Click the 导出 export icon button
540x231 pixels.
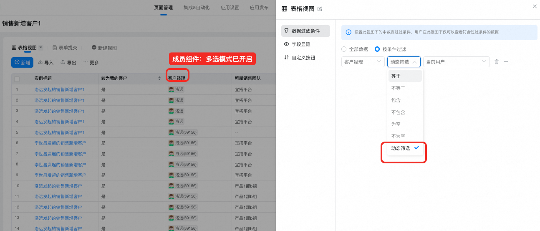pyautogui.click(x=68, y=62)
